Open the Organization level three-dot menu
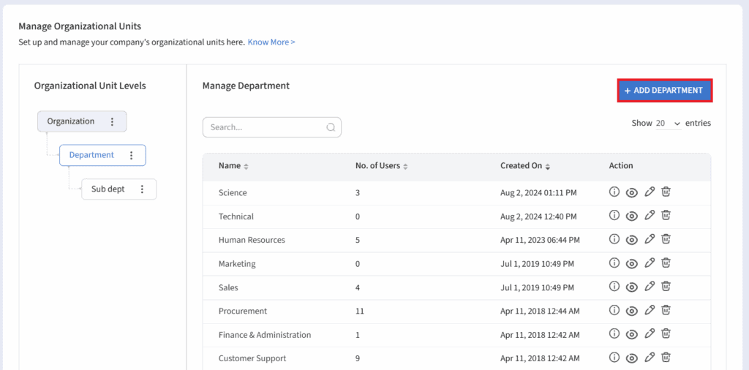749x370 pixels. [x=112, y=121]
